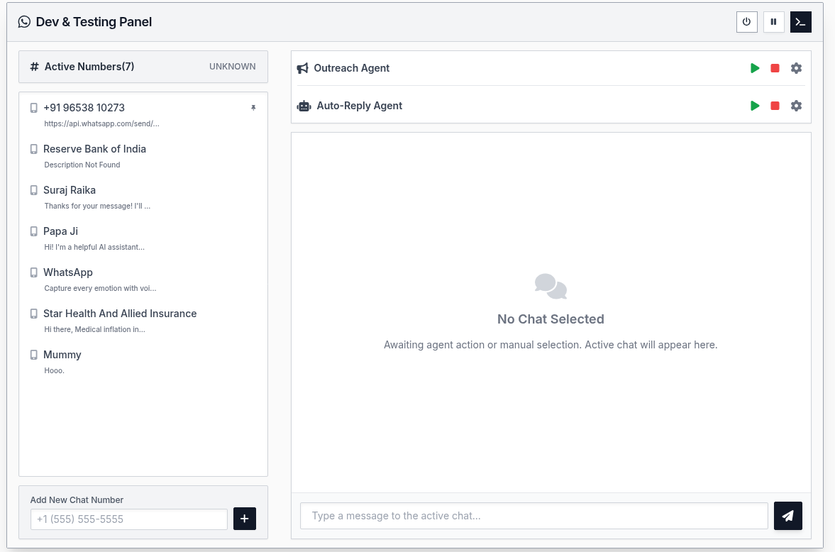
Task: Stop the Outreach Agent
Action: 775,68
